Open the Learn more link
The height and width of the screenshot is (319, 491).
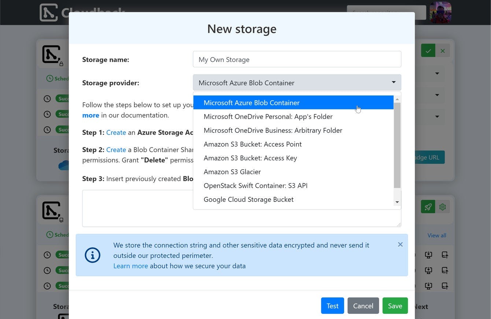(130, 266)
